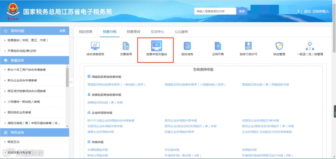Open 新办个体工商户综合申请套餐
The height and width of the screenshot is (159, 336).
(x=26, y=69)
